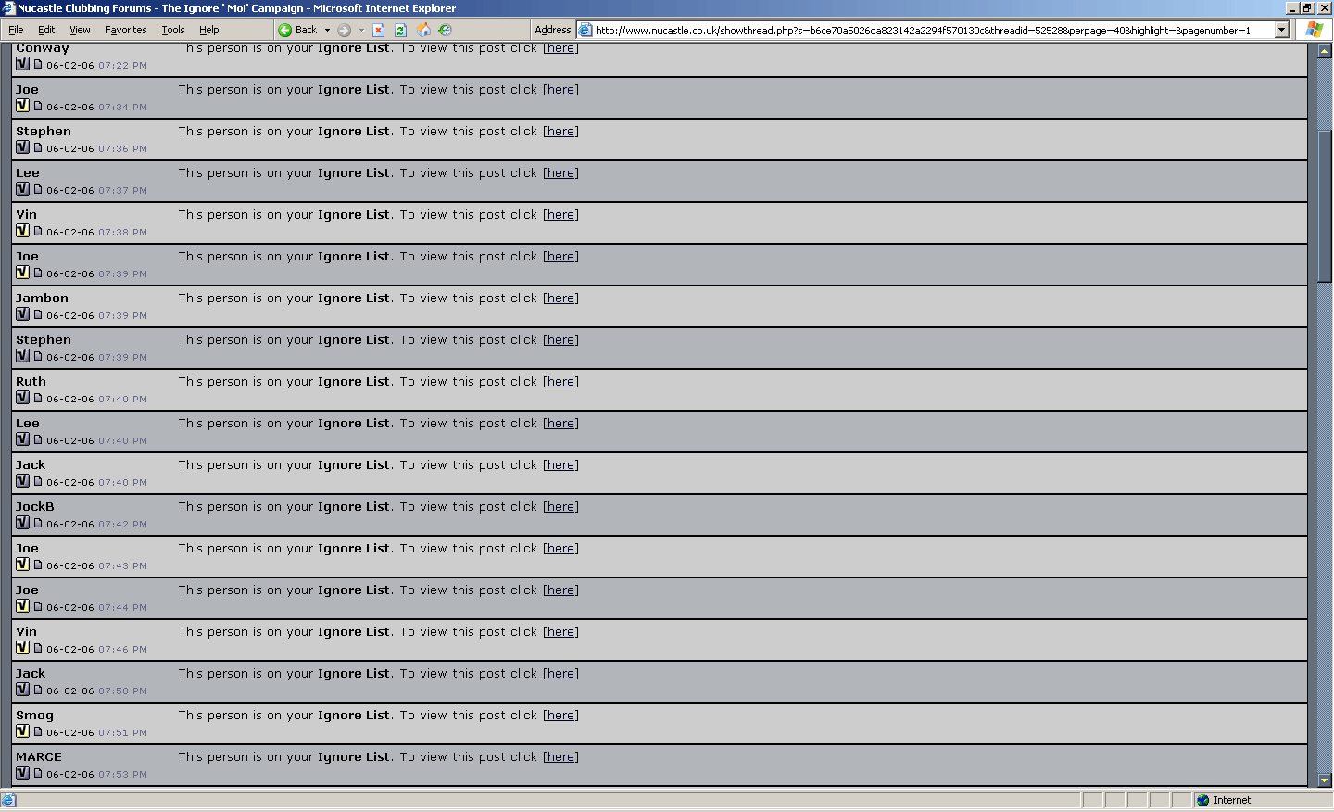Refresh the page using the Refresh icon
Image resolution: width=1334 pixels, height=812 pixels.
[401, 31]
